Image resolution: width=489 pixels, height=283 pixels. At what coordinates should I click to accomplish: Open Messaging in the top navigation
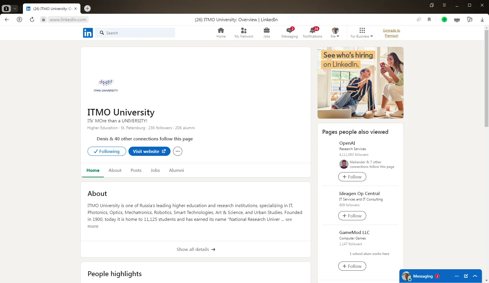(290, 33)
